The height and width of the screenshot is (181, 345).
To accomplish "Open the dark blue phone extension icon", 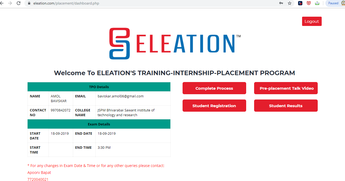I will [x=300, y=3].
